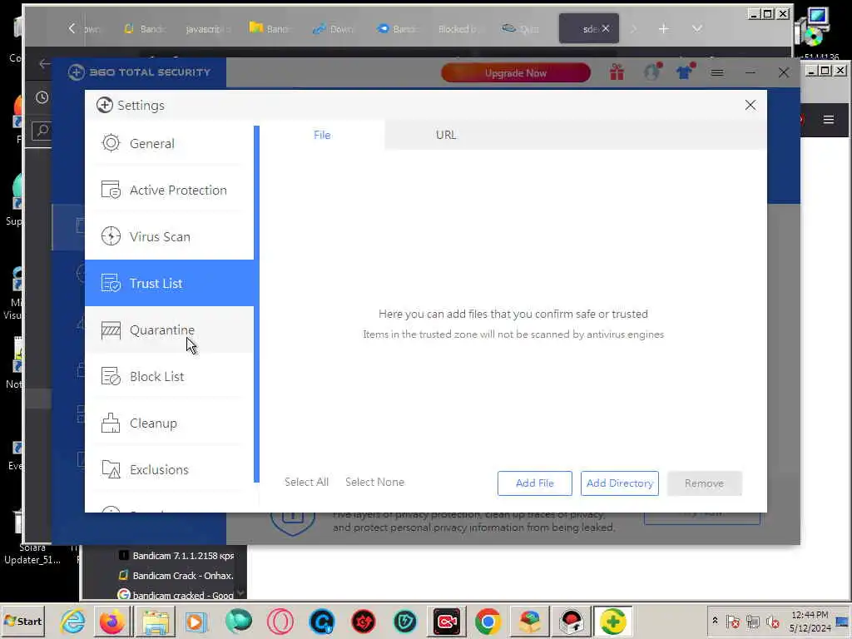This screenshot has width=852, height=639.
Task: Click Select All link
Action: pyautogui.click(x=306, y=482)
